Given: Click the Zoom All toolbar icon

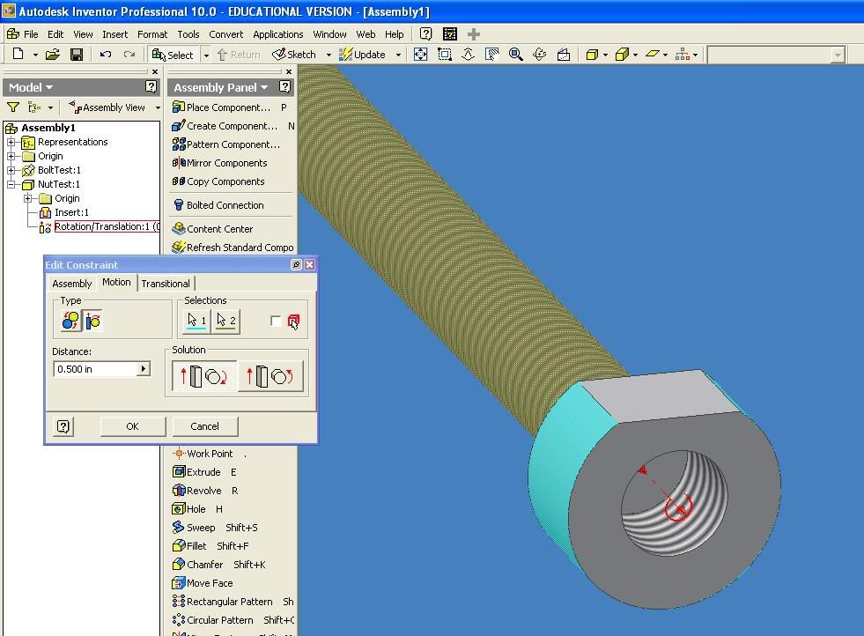Looking at the screenshot, I should point(421,55).
